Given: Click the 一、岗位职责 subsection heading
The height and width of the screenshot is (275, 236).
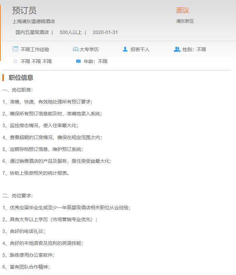Looking at the screenshot, I should [x=18, y=90].
